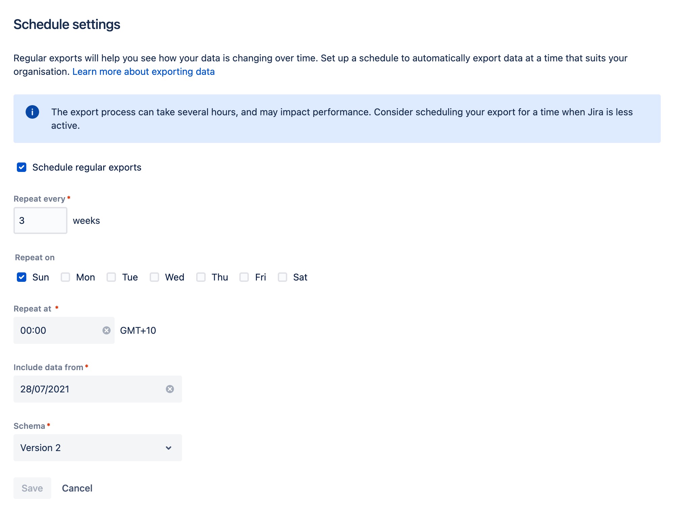Viewport: 683px width, 505px height.
Task: Check the Thu day option
Action: (201, 277)
